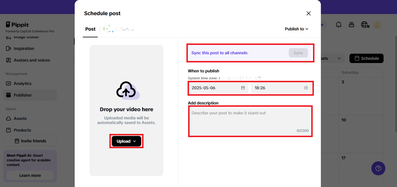Viewport: 397px width, 187px height.
Task: Click the Pippit logo
Action: click(17, 25)
